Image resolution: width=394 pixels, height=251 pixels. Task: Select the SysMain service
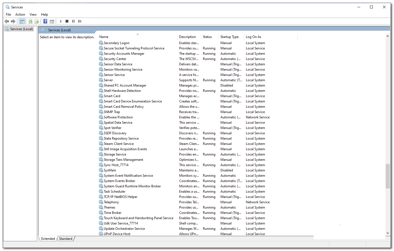(110, 170)
